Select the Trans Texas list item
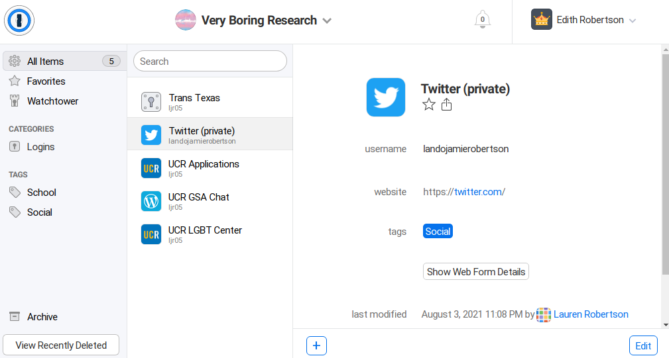669x358 pixels. pos(210,102)
